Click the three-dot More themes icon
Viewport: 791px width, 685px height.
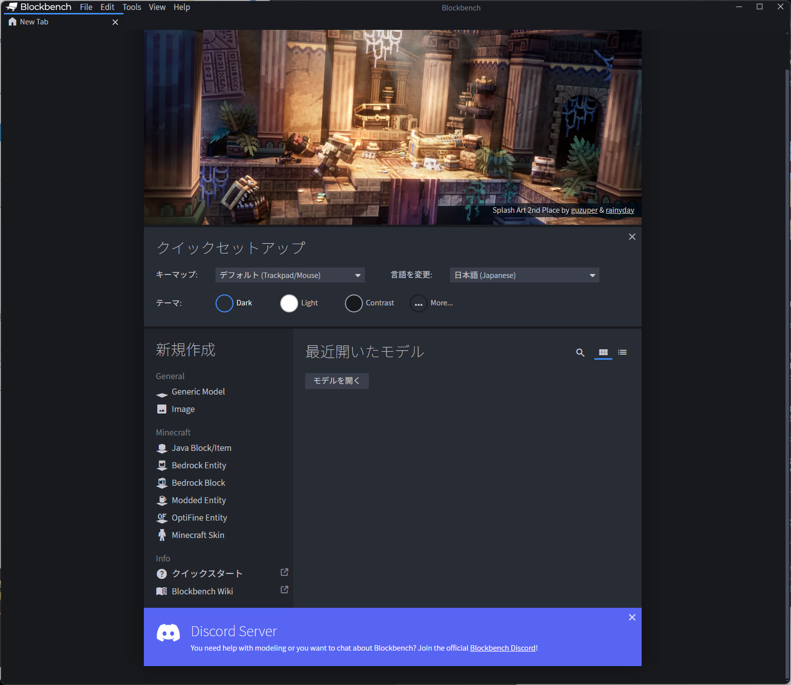(x=419, y=303)
